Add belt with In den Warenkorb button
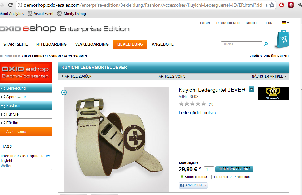This screenshot has width=302, height=195. tap(234, 169)
